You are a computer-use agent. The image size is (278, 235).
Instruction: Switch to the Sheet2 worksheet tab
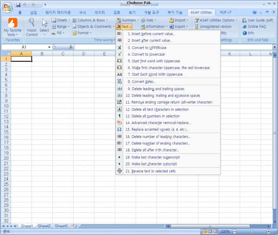[44, 226]
